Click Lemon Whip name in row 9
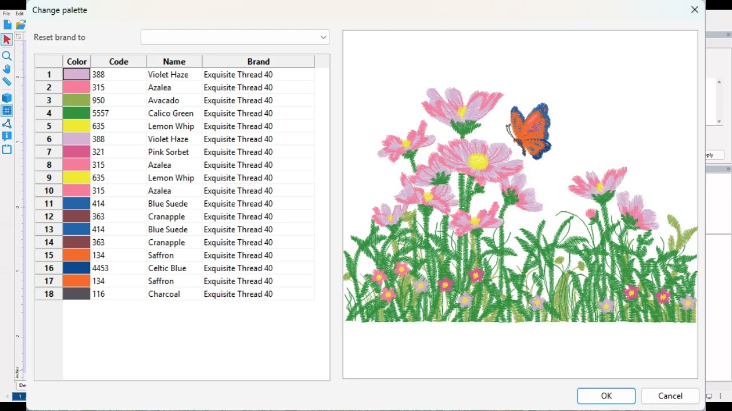The height and width of the screenshot is (411, 732). pos(174,178)
